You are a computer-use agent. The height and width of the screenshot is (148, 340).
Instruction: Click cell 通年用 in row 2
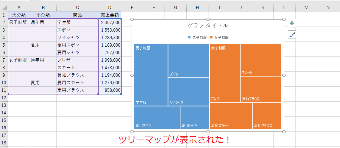point(43,23)
